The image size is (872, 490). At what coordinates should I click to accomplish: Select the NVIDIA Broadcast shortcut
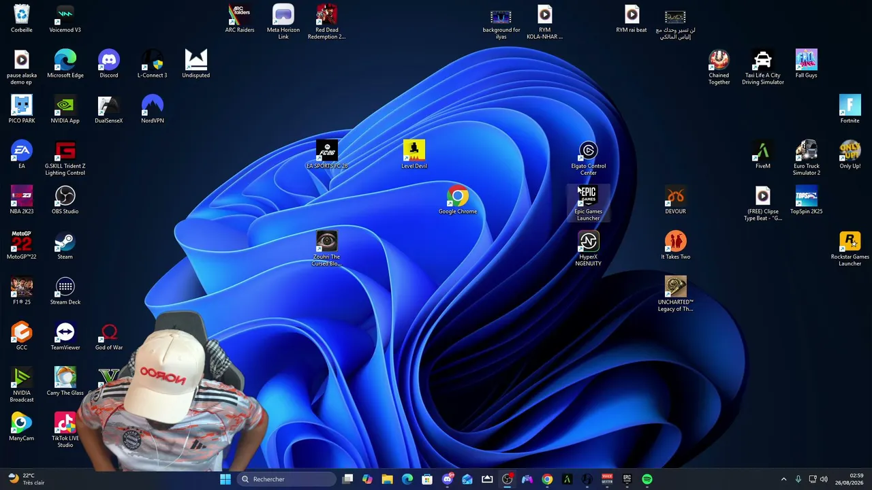[22, 385]
